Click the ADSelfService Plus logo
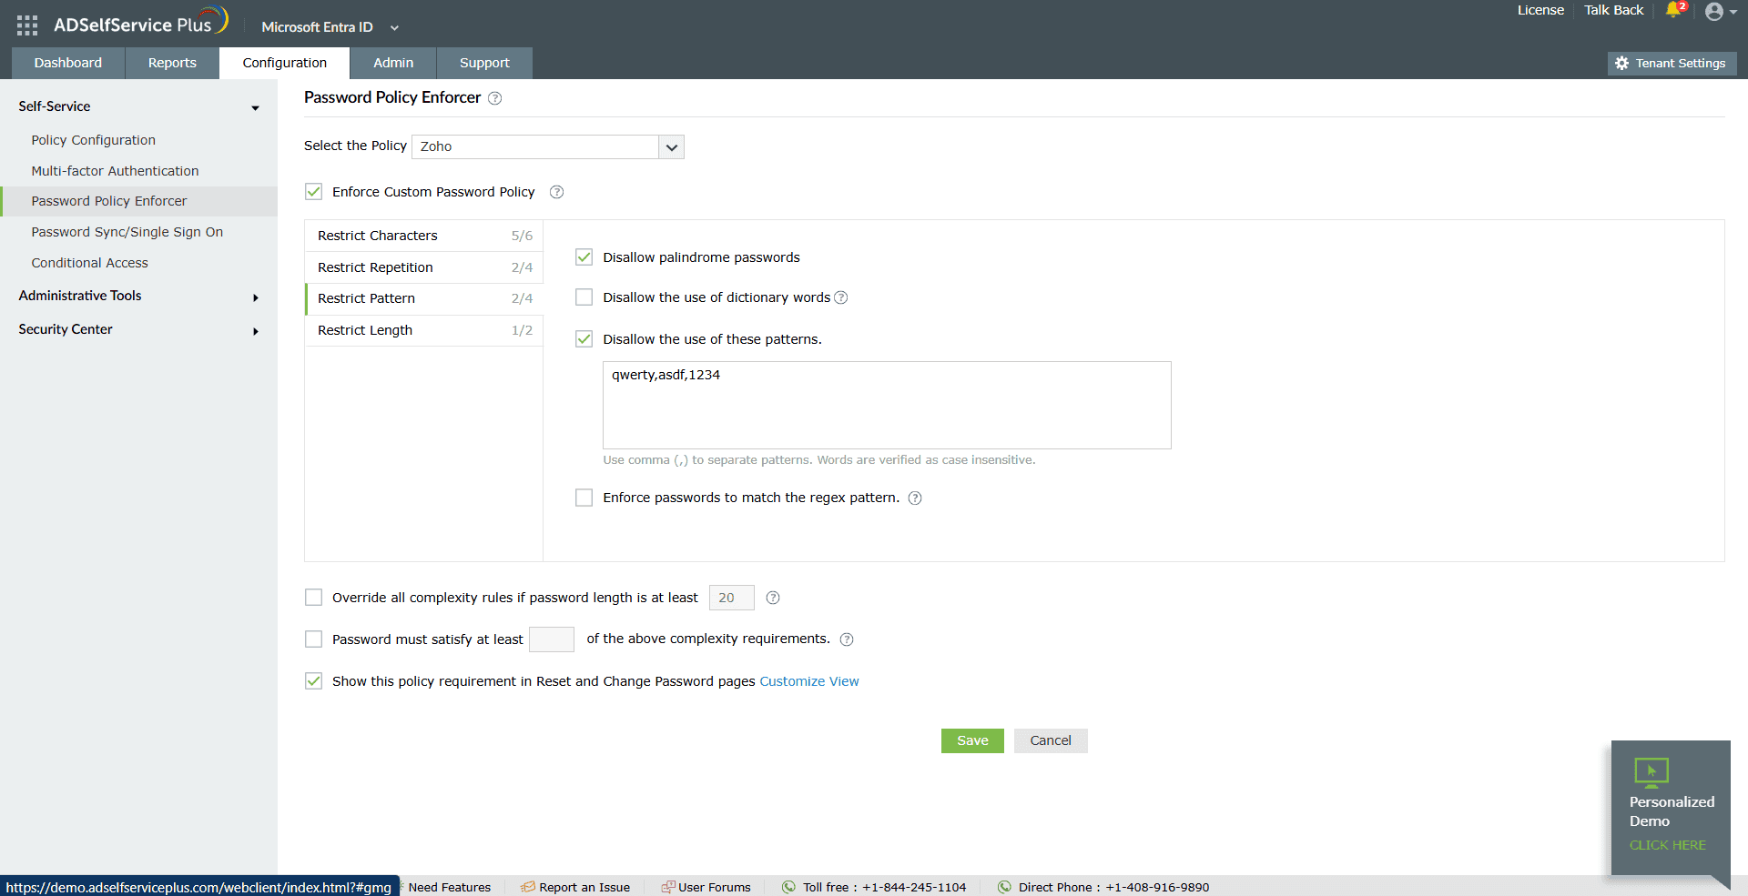The width and height of the screenshot is (1748, 896). tap(140, 23)
